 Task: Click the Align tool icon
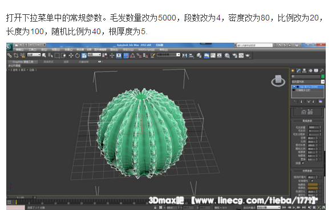tap(192, 56)
